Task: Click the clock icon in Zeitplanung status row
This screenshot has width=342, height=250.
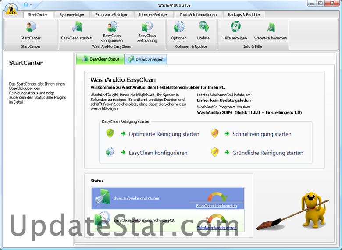Action: [103, 218]
